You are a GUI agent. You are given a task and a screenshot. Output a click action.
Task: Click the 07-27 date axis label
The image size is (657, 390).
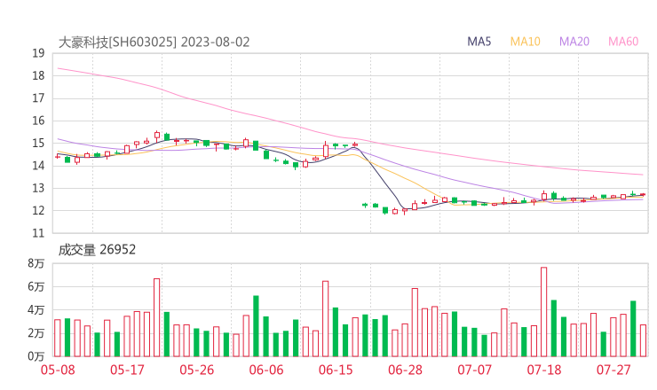pos(613,370)
